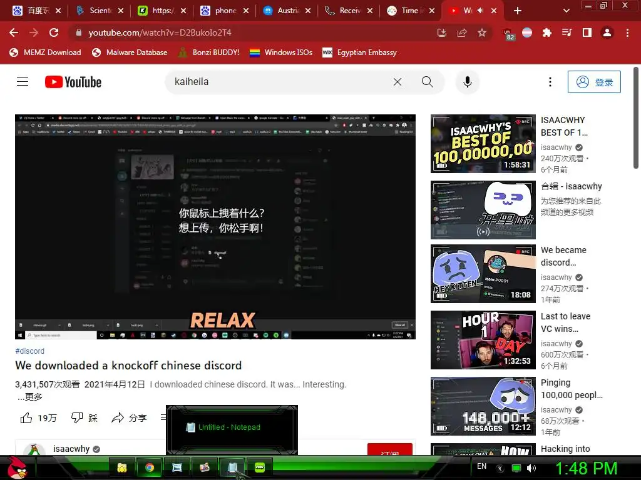The width and height of the screenshot is (641, 480).
Task: Switch to the Receiv tab
Action: click(x=349, y=11)
